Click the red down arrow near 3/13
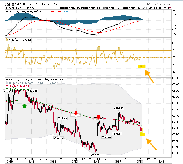This screenshot has height=164, width=183. point(76,113)
